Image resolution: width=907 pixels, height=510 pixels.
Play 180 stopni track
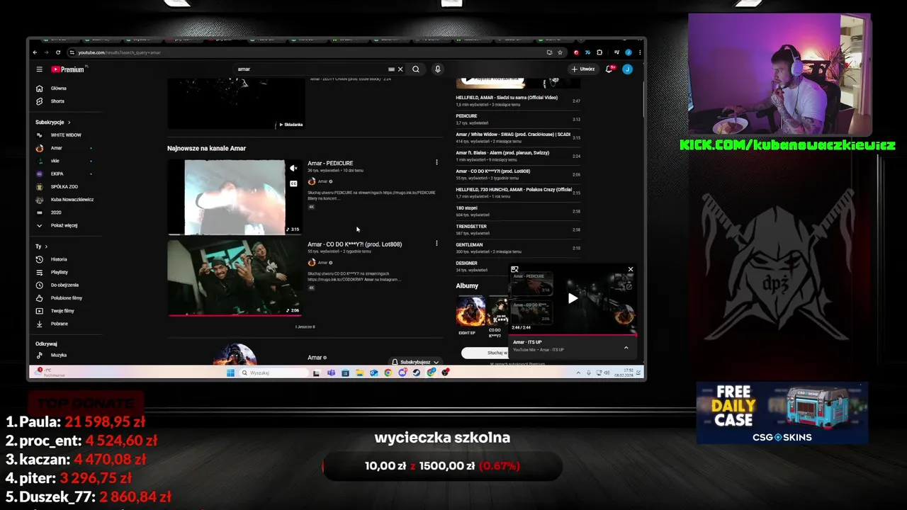click(x=518, y=211)
